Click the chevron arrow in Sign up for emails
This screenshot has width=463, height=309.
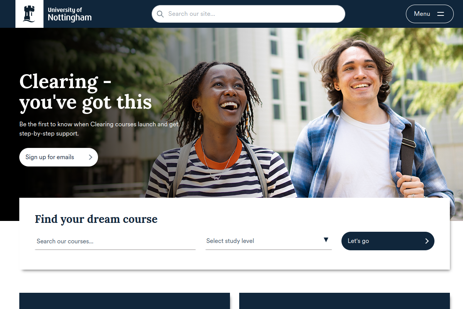pos(90,157)
